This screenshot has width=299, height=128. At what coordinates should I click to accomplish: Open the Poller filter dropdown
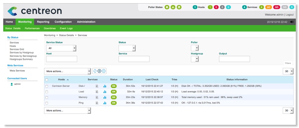[195, 48]
